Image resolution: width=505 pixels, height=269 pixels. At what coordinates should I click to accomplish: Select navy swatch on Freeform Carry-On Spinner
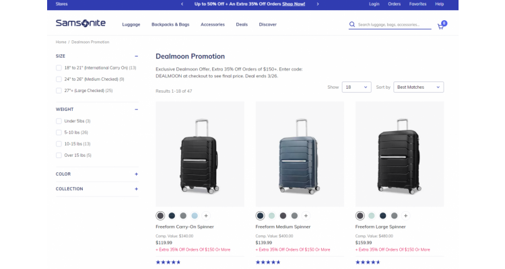(x=172, y=216)
